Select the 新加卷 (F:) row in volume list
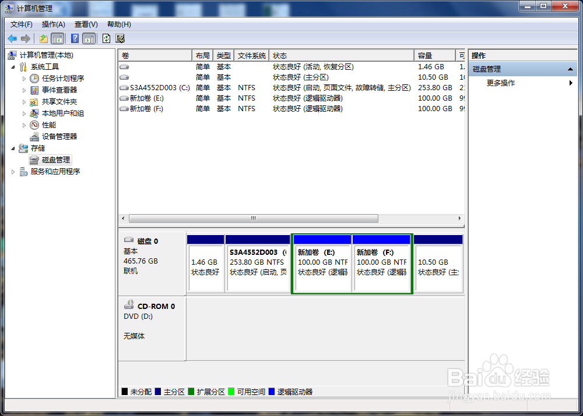 tap(292, 109)
